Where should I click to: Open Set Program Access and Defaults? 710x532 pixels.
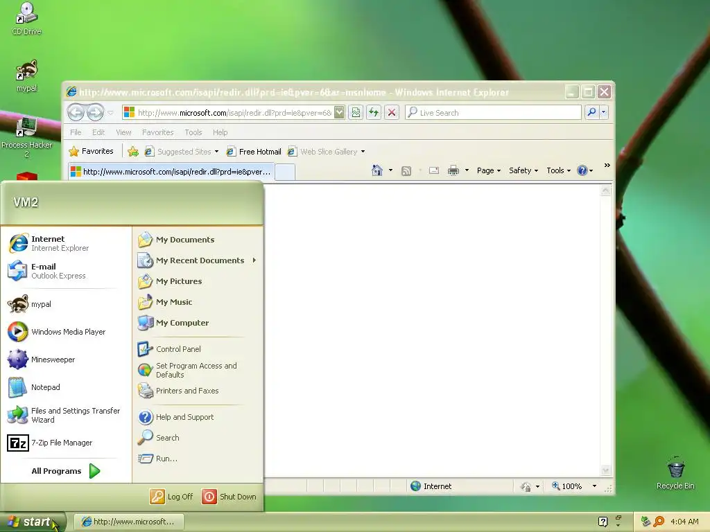click(x=198, y=370)
